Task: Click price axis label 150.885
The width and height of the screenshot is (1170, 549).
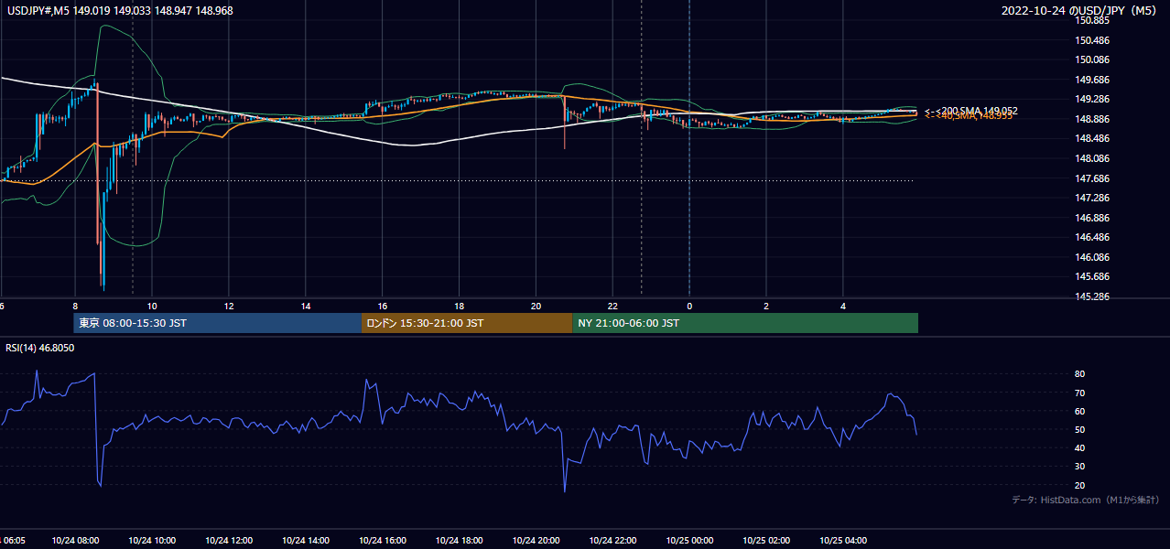Action: click(x=1093, y=21)
